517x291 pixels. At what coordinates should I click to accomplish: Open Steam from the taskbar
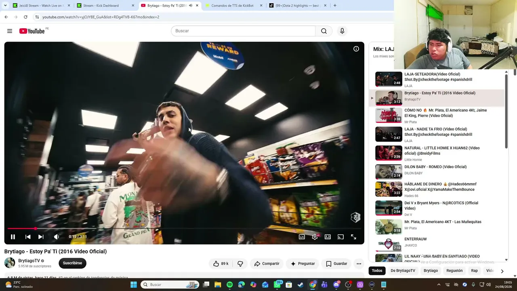tap(301, 285)
